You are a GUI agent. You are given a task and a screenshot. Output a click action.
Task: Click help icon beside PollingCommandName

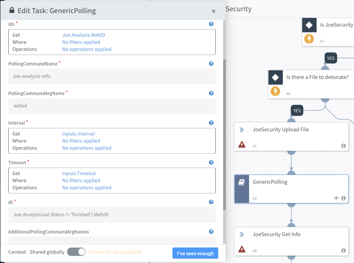[x=211, y=64]
